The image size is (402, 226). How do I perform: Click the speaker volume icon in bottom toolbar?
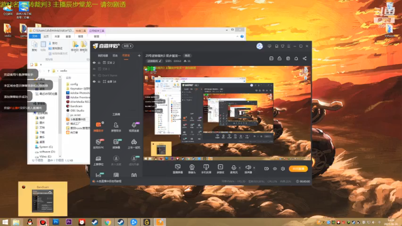(x=248, y=168)
